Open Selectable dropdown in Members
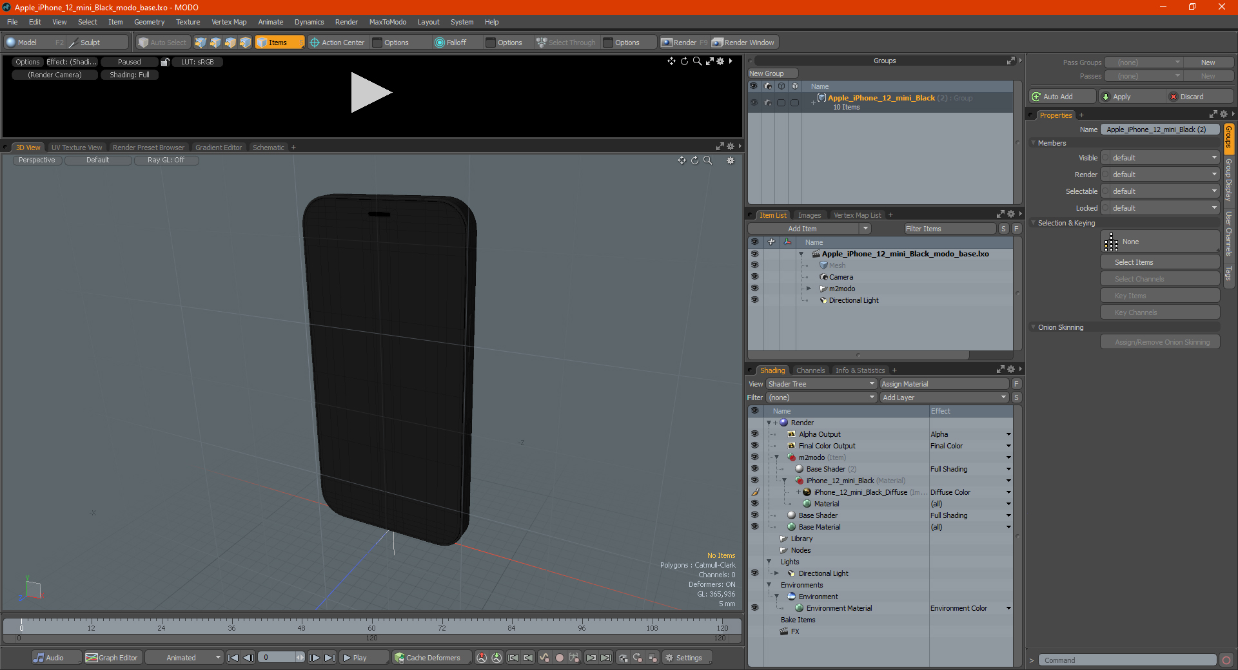Image resolution: width=1238 pixels, height=670 pixels. tap(1159, 191)
